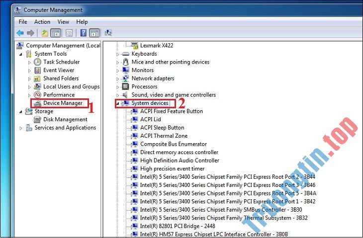
Task: Collapse the Storage tree node
Action: point(20,111)
